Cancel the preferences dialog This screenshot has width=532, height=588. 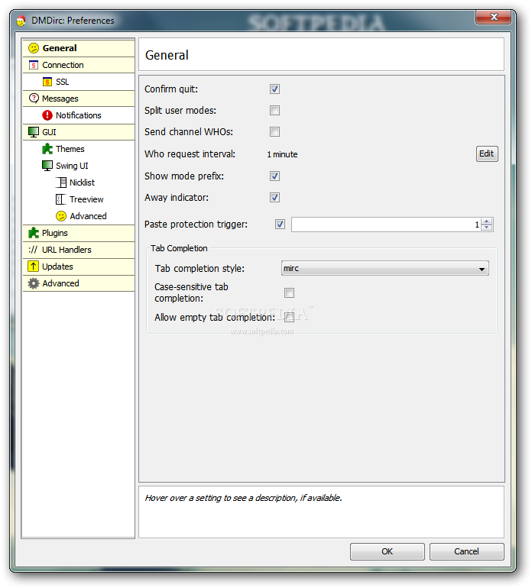point(467,551)
